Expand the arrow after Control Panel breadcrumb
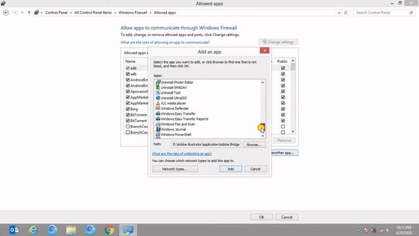This screenshot has height=236, width=419. click(x=71, y=12)
